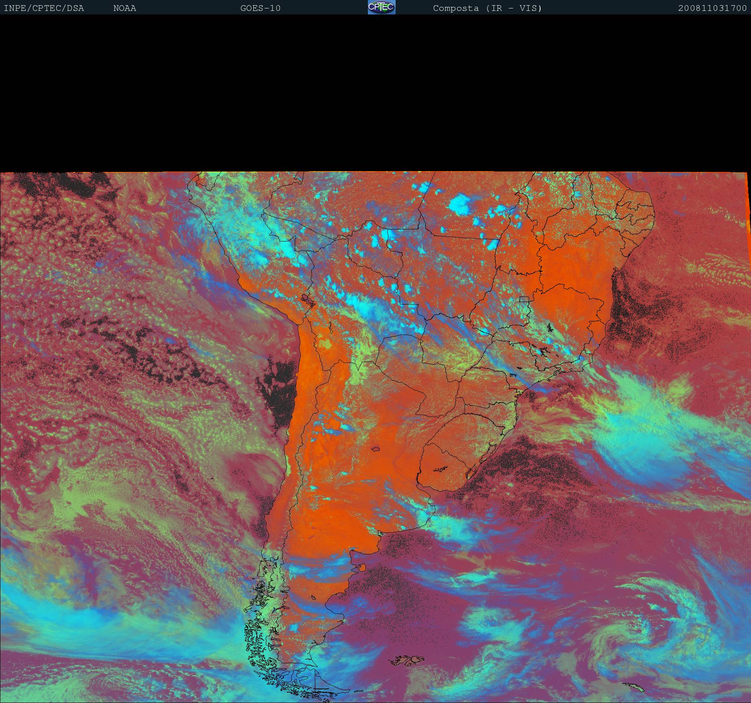Click the NOAA label in the header
The image size is (751, 703).
[x=124, y=8]
